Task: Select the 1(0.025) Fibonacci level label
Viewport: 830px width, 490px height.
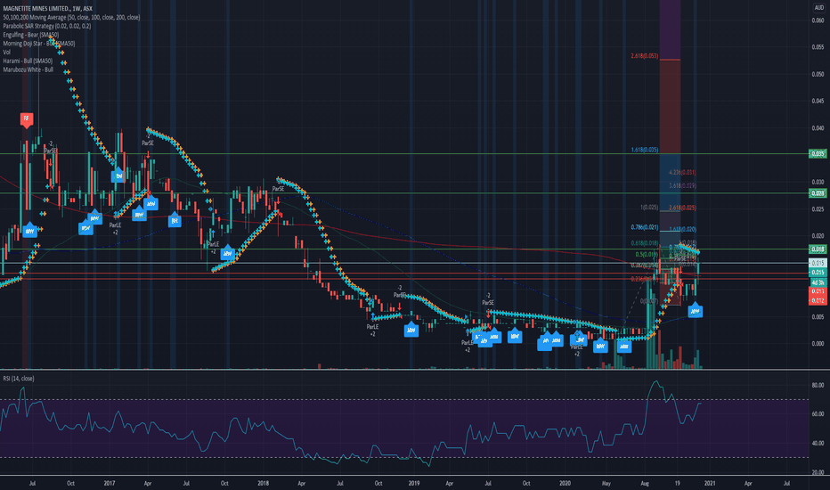Action: click(649, 207)
